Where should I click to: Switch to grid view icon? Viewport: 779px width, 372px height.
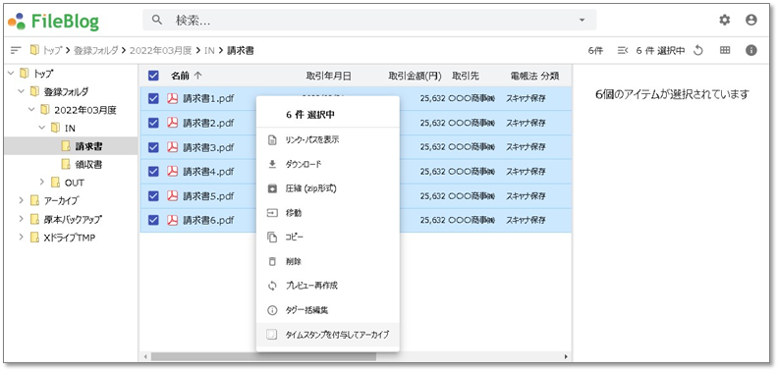click(725, 50)
